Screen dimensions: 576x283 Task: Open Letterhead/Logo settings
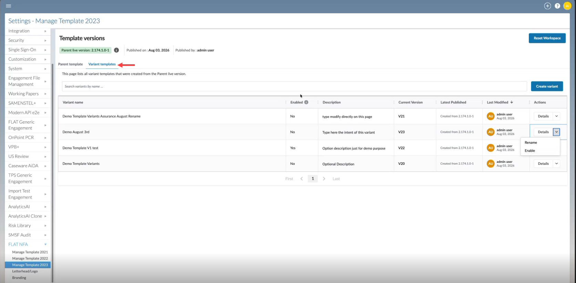pyautogui.click(x=25, y=271)
